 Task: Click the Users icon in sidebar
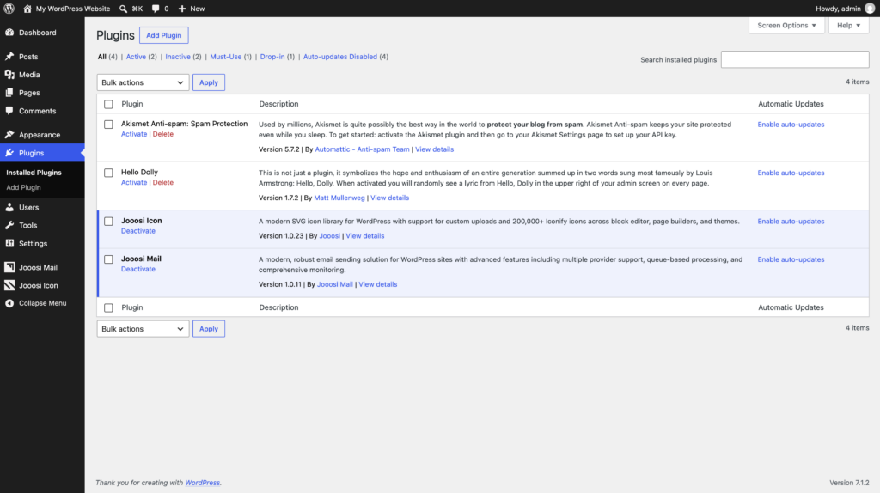[x=9, y=207]
